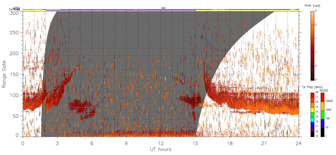Click the 'NOISE' legend title
The height and width of the screenshot is (155, 336).
(324, 90)
